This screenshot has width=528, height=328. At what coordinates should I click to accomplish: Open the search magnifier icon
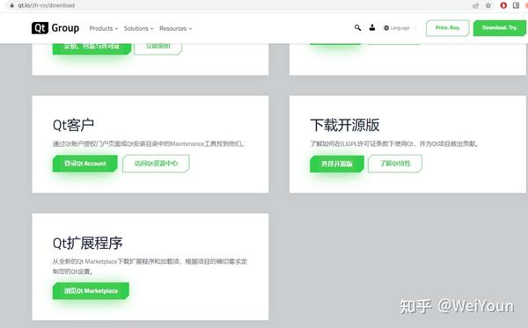coord(357,27)
